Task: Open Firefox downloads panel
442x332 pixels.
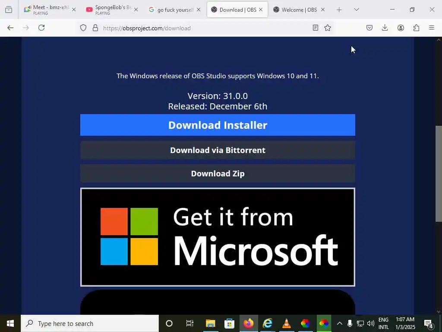Action: pos(385,28)
